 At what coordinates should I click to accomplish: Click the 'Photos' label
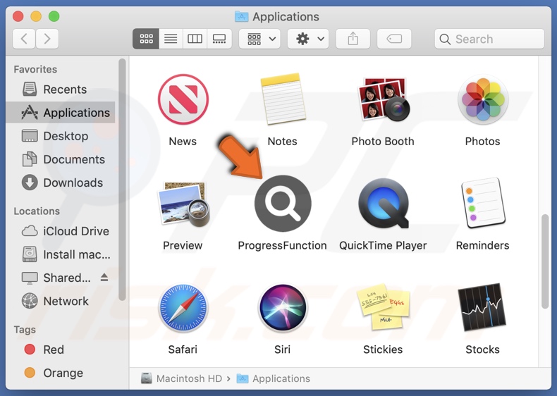pos(483,142)
